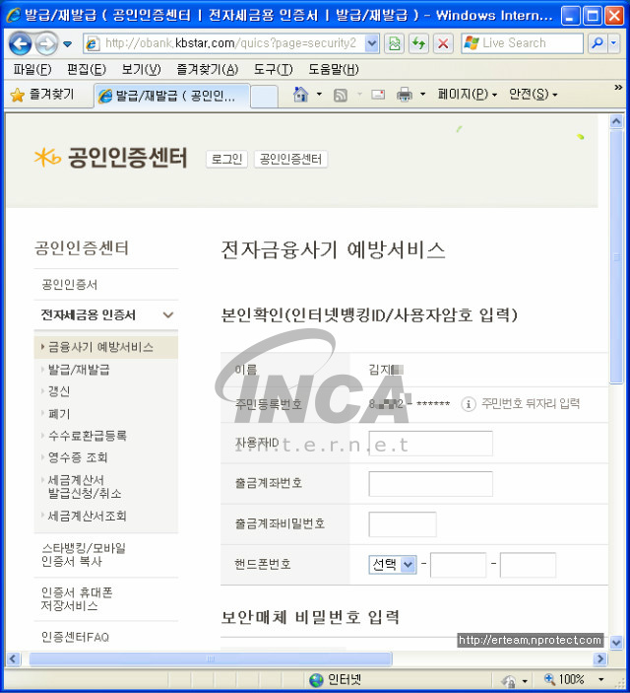Image resolution: width=630 pixels, height=693 pixels.
Task: Click the 사용자ID input field
Action: point(430,444)
